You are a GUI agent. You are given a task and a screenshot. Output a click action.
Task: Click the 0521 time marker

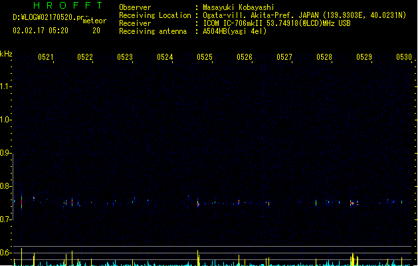(x=46, y=57)
